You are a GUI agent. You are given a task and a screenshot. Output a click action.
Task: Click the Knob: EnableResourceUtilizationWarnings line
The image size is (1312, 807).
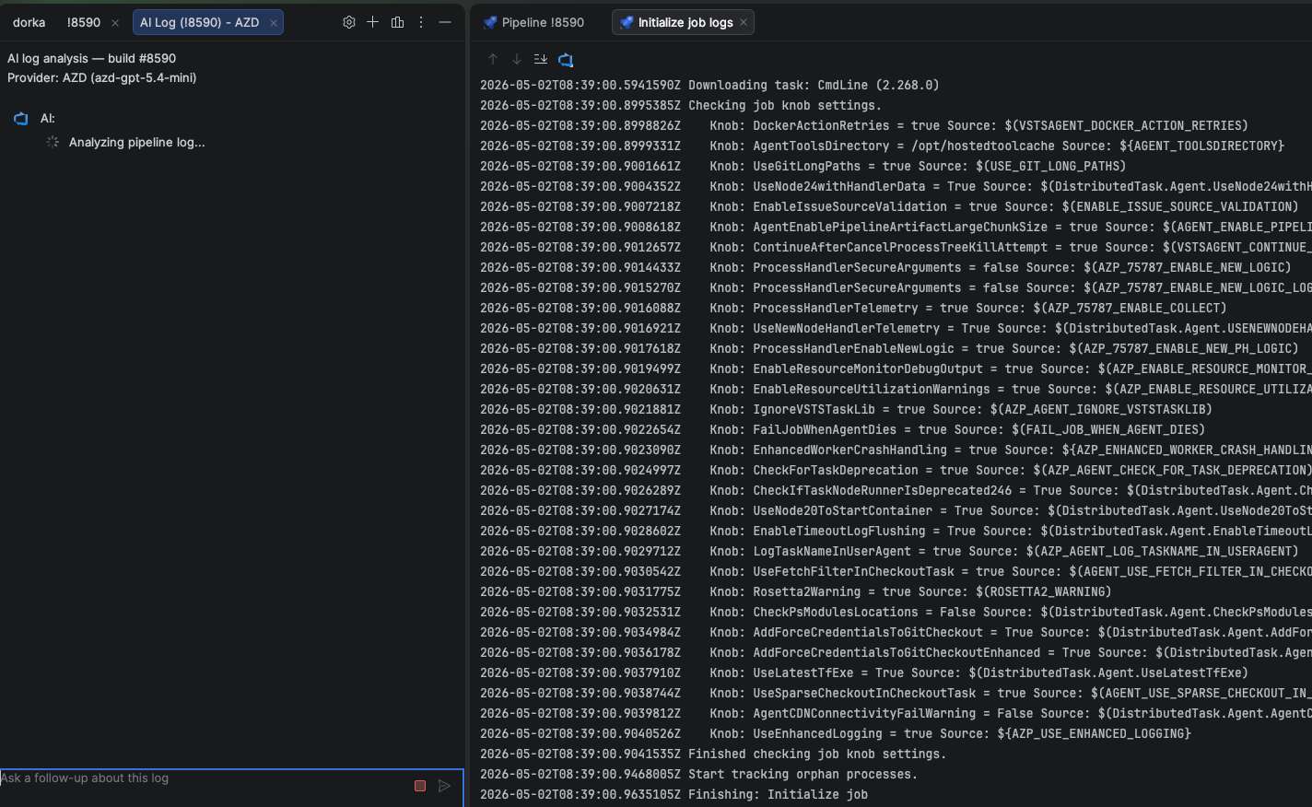tap(896, 389)
